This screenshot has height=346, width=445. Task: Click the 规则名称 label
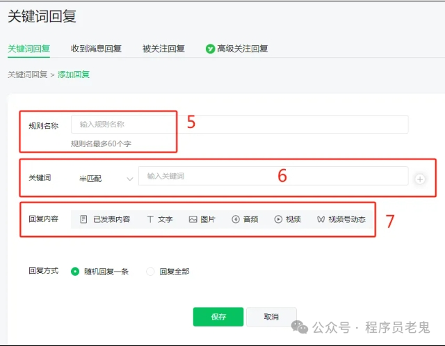click(43, 126)
